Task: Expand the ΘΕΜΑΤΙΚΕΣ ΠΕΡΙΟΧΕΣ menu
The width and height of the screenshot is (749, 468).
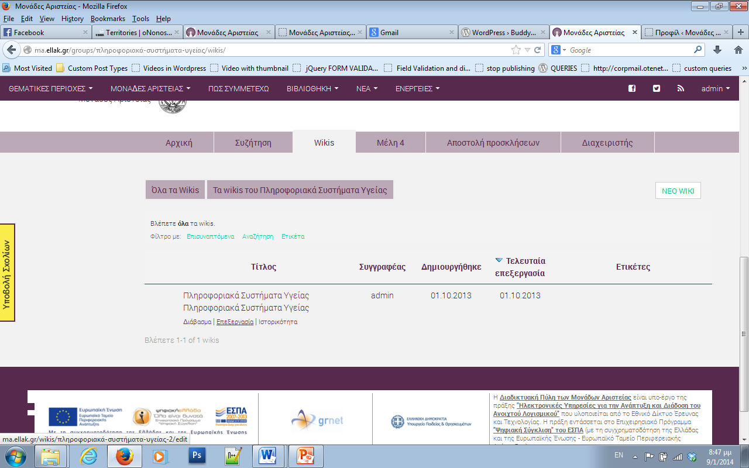Action: [x=51, y=89]
